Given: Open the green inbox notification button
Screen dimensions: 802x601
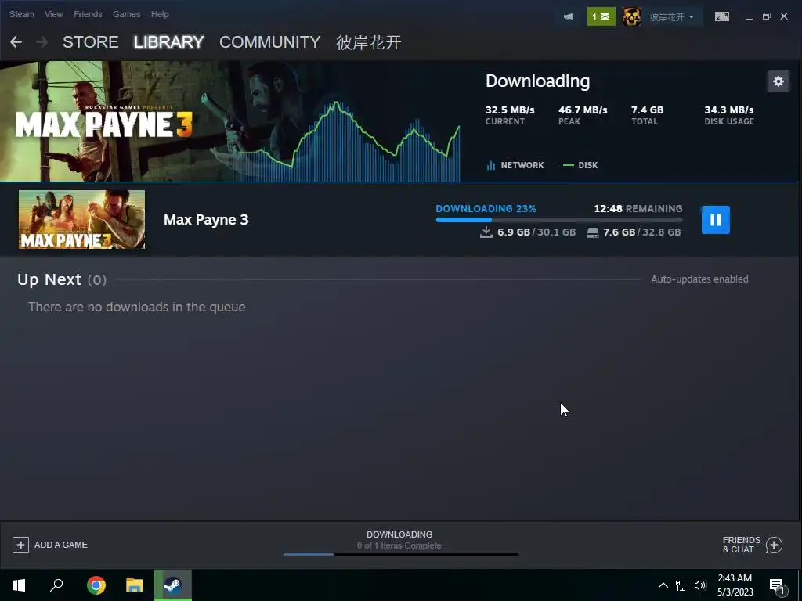Looking at the screenshot, I should click(x=601, y=16).
